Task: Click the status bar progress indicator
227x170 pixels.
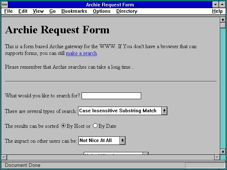Action: (x=205, y=165)
